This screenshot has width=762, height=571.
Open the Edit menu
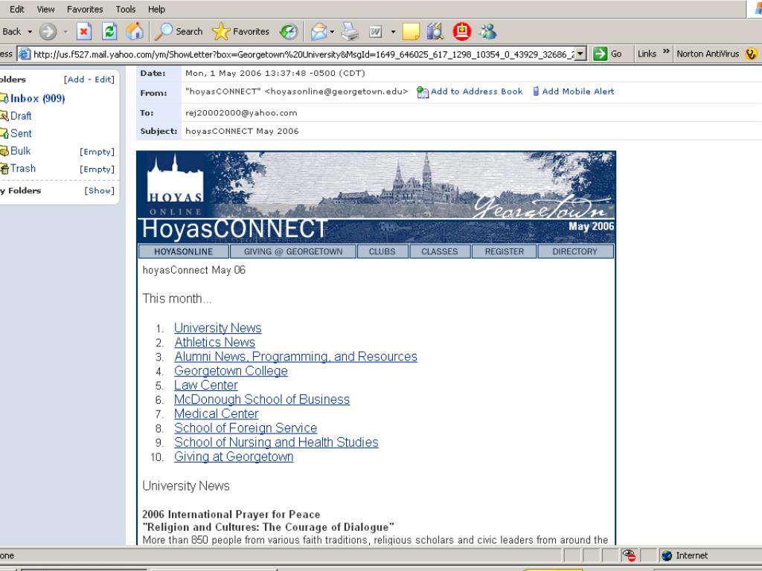16,9
